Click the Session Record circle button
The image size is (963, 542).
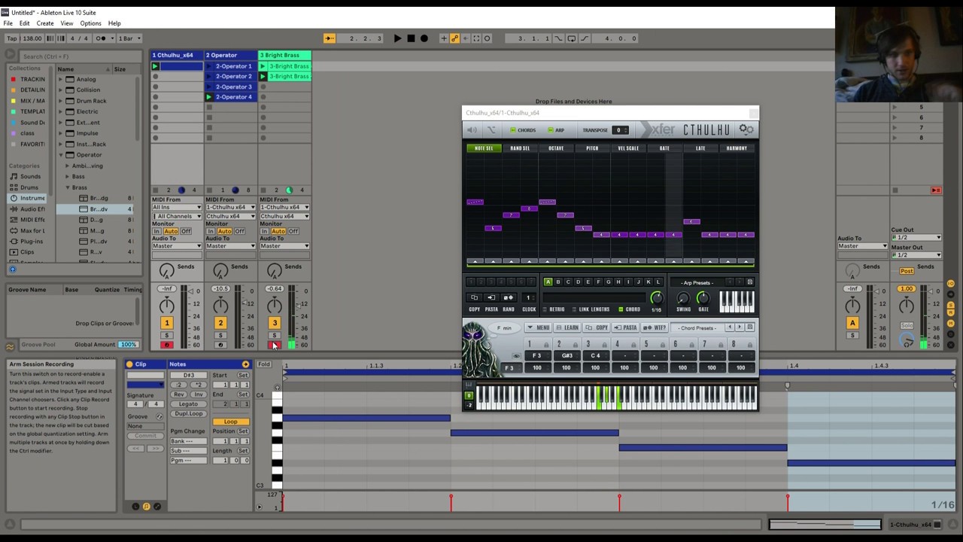pyautogui.click(x=487, y=38)
